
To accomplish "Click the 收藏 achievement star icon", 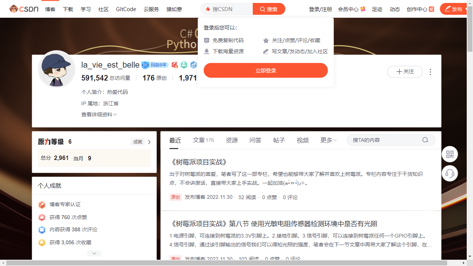I will [42, 242].
